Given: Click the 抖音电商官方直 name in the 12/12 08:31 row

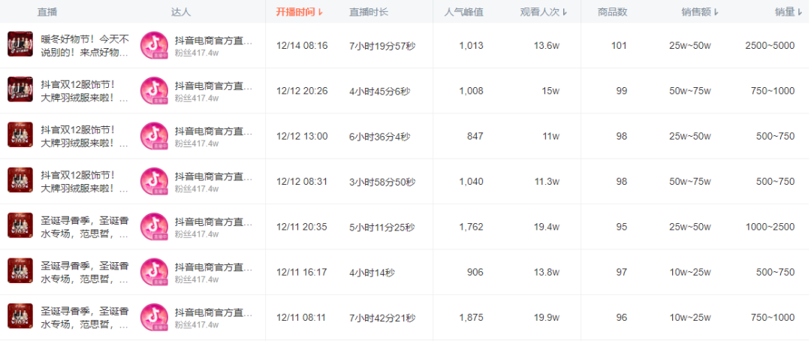Looking at the screenshot, I should point(213,177).
